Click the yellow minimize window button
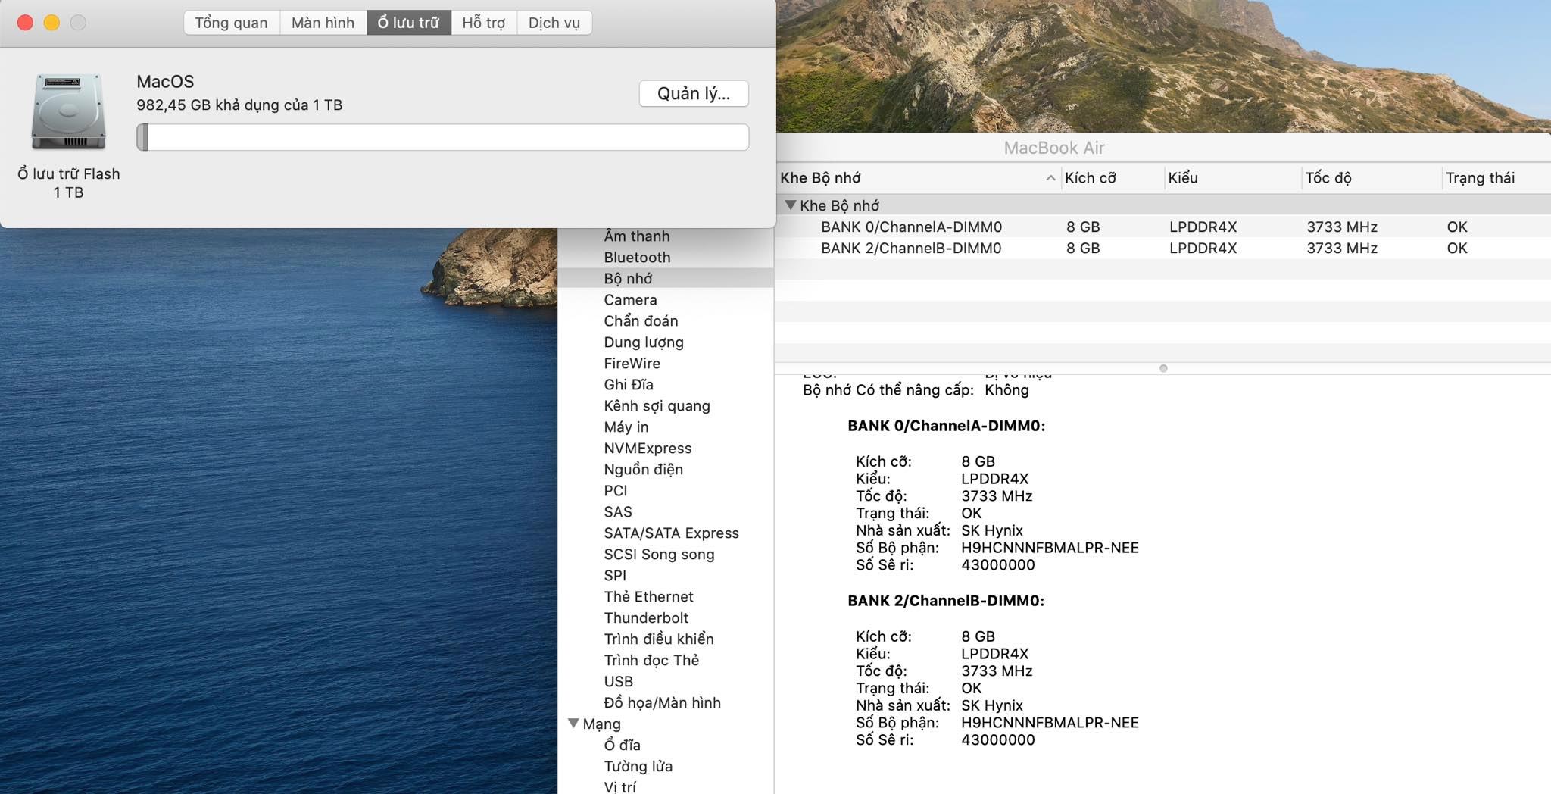Image resolution: width=1551 pixels, height=794 pixels. pyautogui.click(x=51, y=23)
